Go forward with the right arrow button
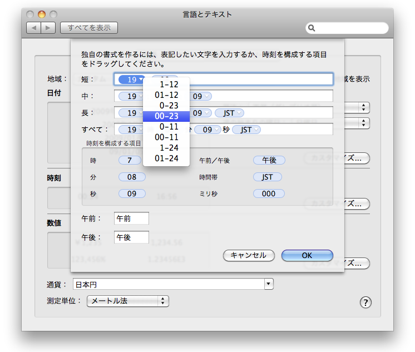The width and height of the screenshot is (415, 352). 48,28
